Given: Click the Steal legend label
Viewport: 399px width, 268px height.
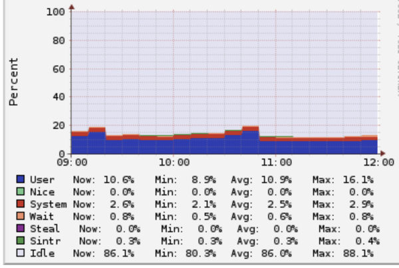Looking at the screenshot, I should (x=45, y=229).
